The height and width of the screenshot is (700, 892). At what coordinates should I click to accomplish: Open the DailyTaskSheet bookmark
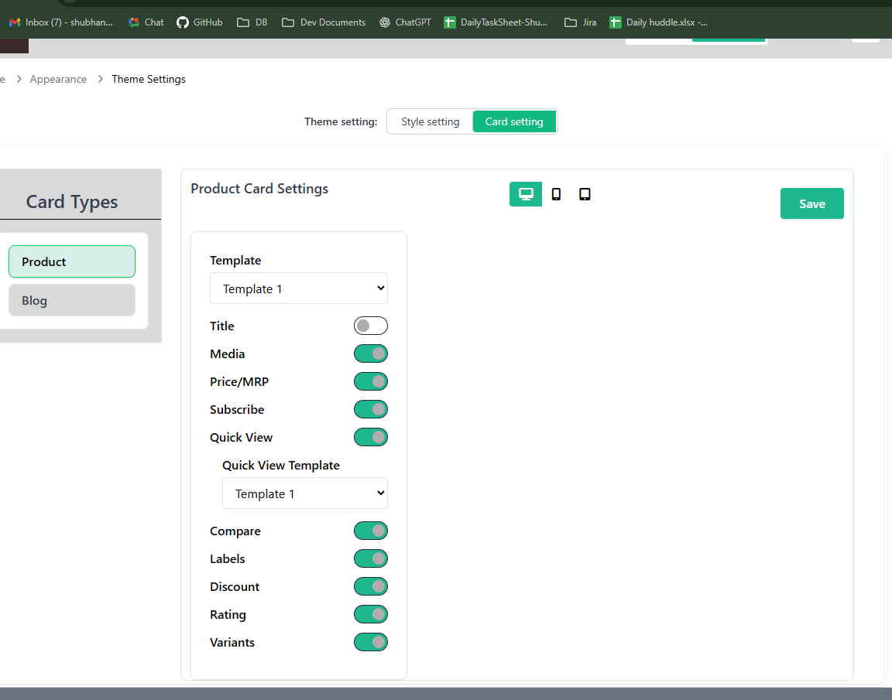click(x=496, y=22)
